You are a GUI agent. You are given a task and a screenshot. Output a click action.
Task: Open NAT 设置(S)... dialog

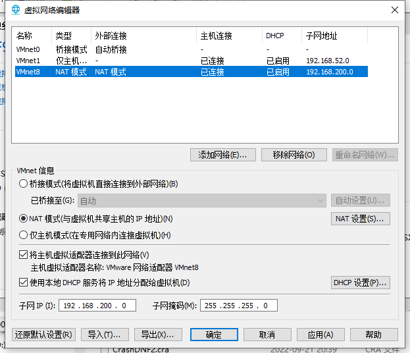[x=361, y=219]
